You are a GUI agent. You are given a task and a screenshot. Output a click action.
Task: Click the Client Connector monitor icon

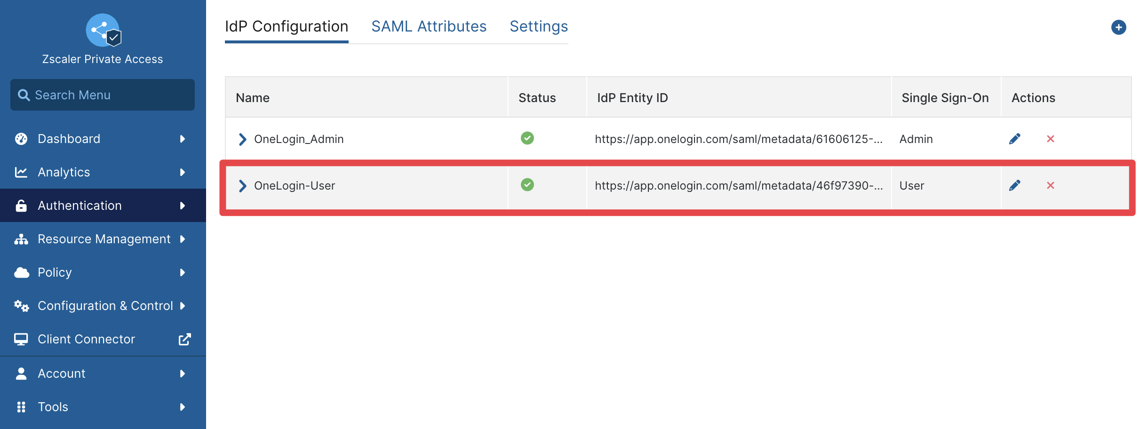point(21,339)
